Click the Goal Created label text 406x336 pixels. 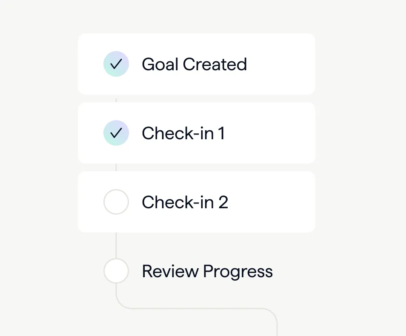pyautogui.click(x=194, y=64)
